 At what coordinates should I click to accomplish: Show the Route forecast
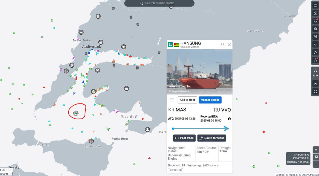212,138
